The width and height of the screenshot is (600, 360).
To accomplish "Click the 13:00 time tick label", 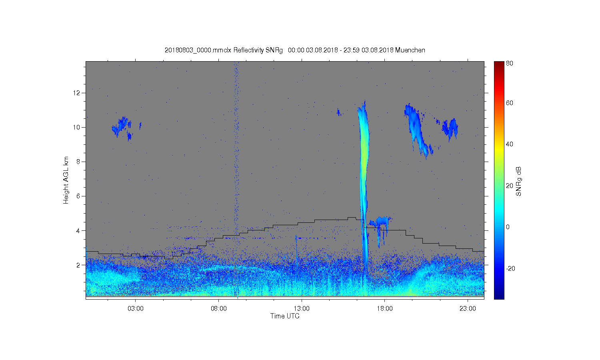I will [x=302, y=309].
